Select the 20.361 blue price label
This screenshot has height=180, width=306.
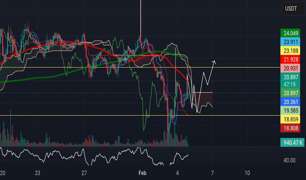[290, 102]
